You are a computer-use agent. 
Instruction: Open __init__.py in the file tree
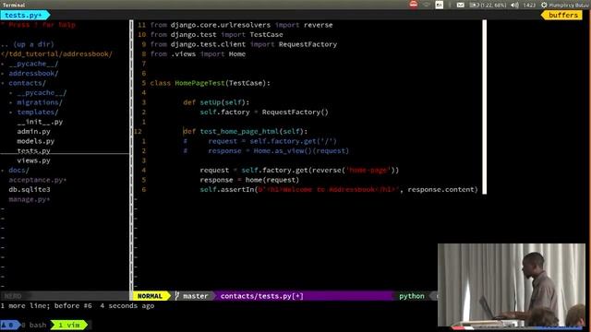[x=40, y=122]
